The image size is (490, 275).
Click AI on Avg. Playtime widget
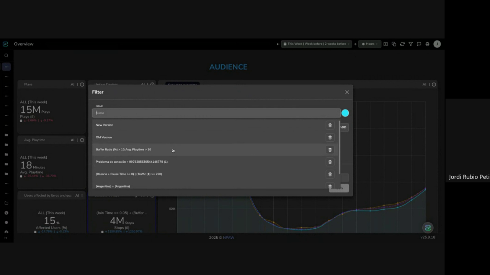pyautogui.click(x=72, y=140)
